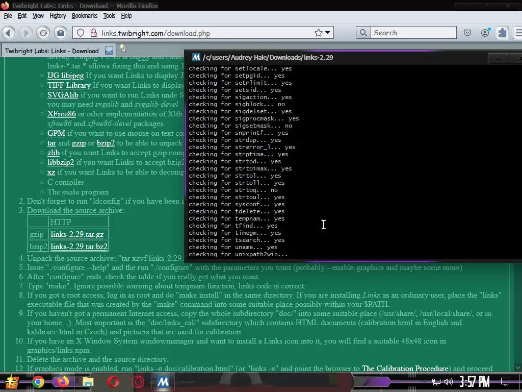Open the Firefox home page icon
Image resolution: width=522 pixels, height=392 pixels.
click(x=60, y=33)
